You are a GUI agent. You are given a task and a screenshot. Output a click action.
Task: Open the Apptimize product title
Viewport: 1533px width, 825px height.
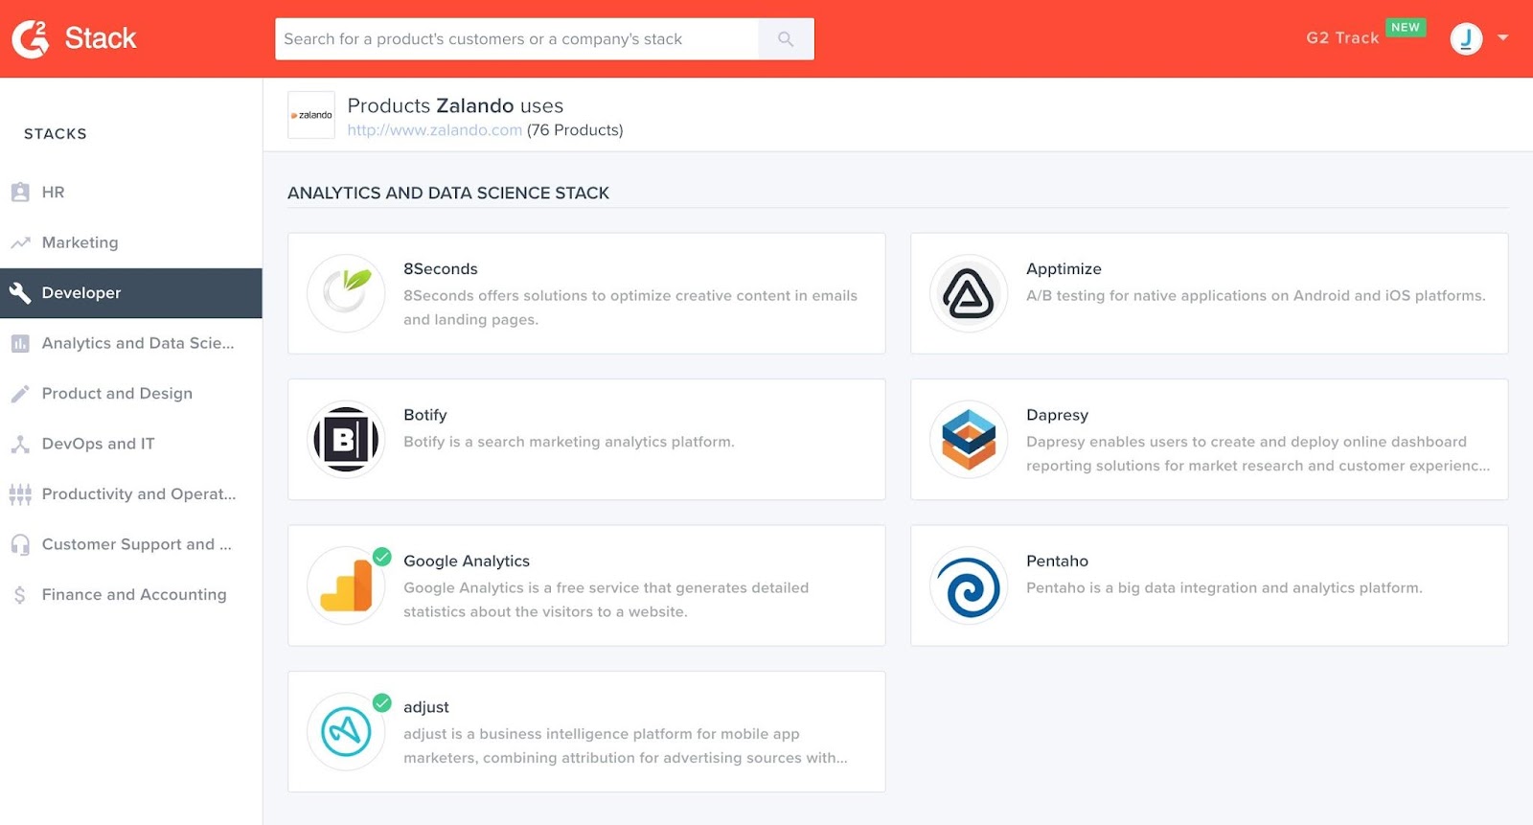1064,269
